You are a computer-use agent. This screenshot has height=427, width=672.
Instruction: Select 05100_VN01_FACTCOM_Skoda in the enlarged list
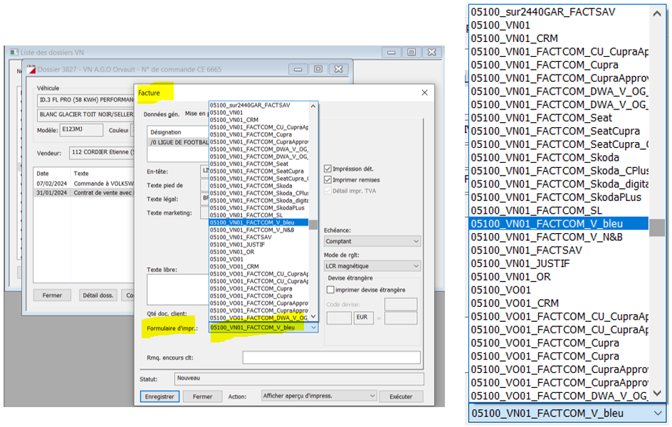pyautogui.click(x=559, y=158)
